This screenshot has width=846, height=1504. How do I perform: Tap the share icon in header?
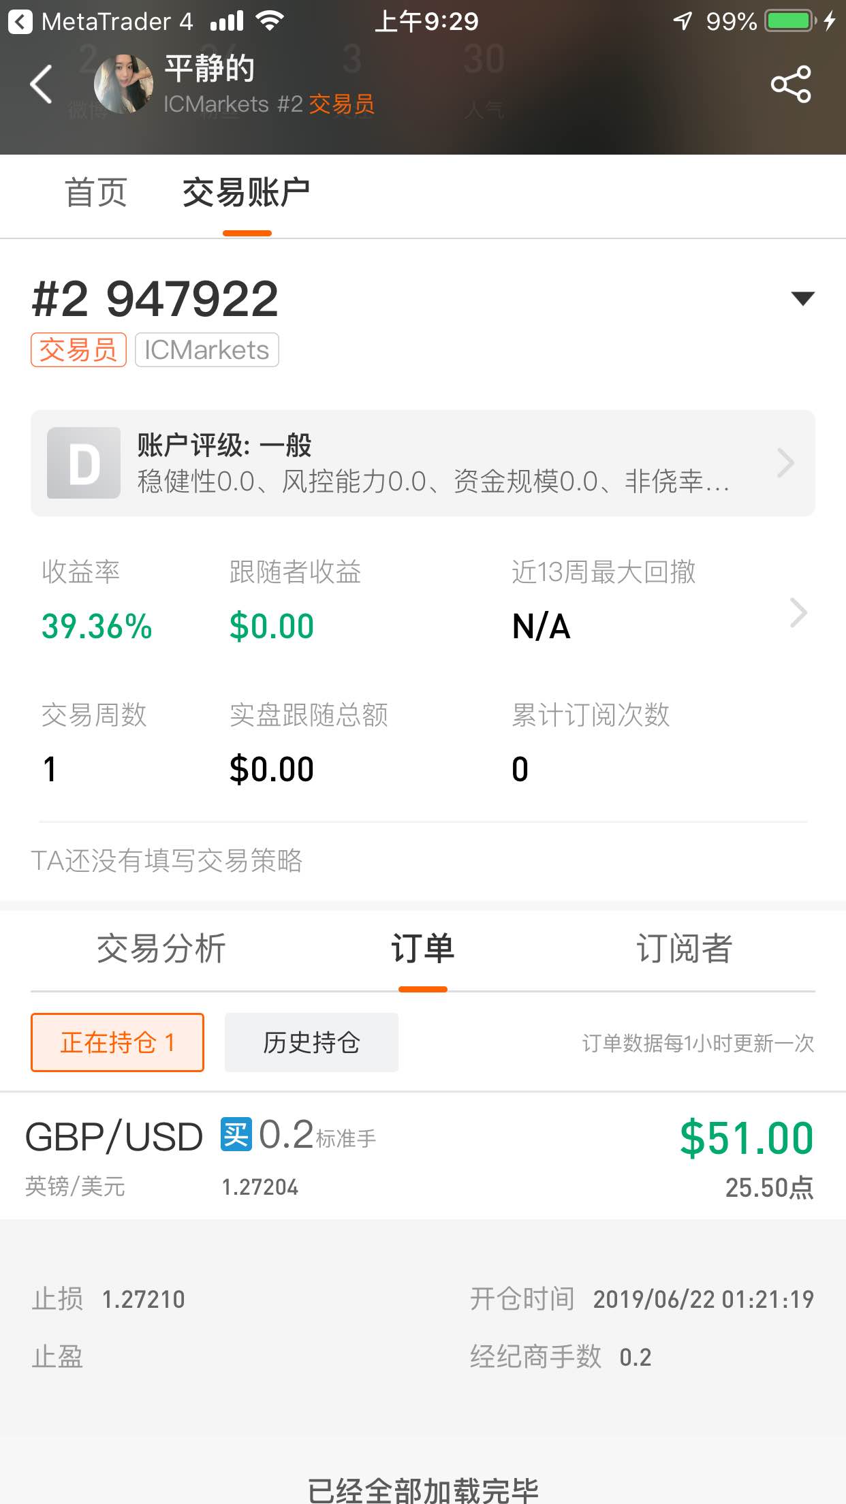point(791,84)
